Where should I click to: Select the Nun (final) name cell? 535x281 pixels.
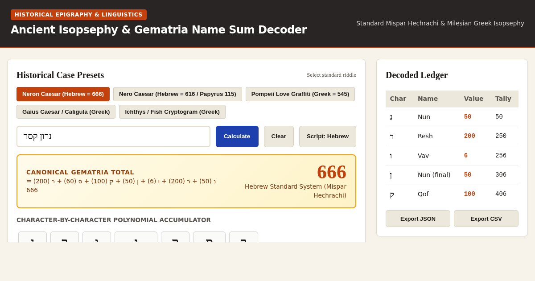434,175
